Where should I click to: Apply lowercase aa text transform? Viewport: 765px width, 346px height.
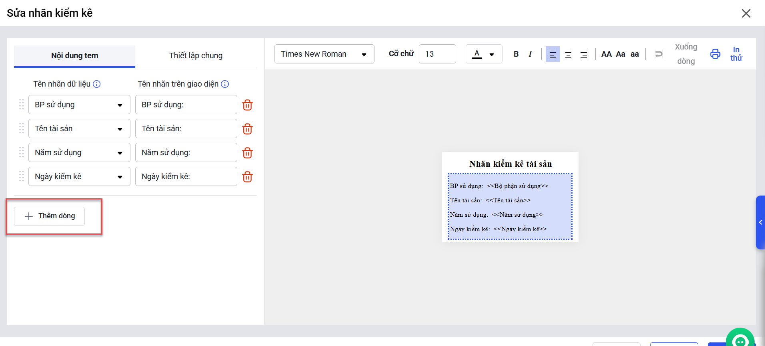click(635, 54)
